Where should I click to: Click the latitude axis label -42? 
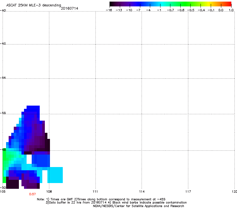click(3, 43)
